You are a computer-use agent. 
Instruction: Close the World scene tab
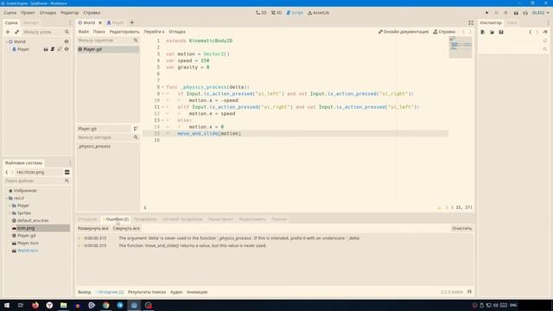click(x=100, y=22)
